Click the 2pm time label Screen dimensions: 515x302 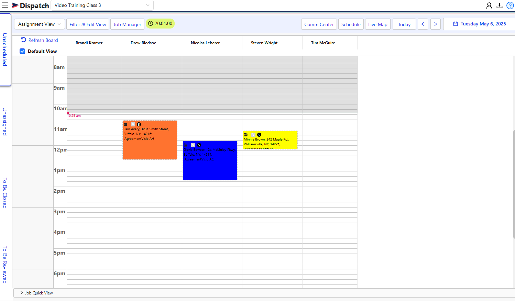coord(59,191)
